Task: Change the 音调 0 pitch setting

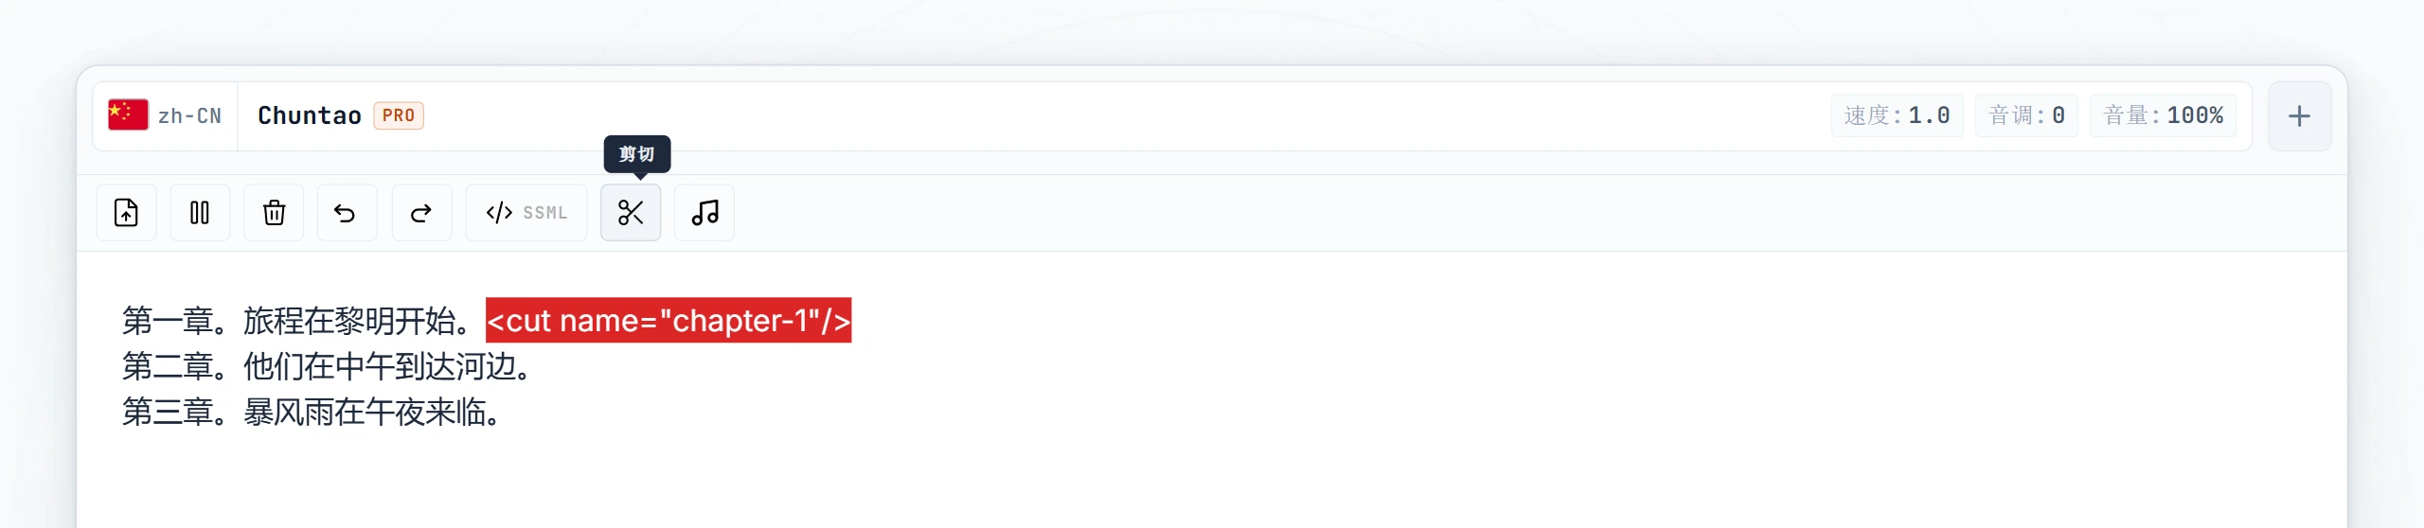Action: (2026, 115)
